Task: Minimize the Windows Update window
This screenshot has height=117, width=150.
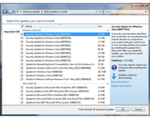Action: tap(134, 5)
